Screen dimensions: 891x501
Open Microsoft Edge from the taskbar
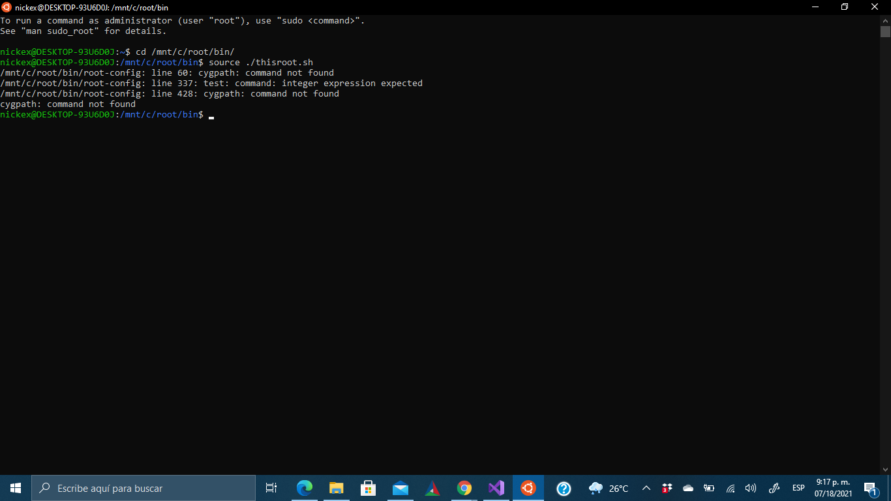305,488
